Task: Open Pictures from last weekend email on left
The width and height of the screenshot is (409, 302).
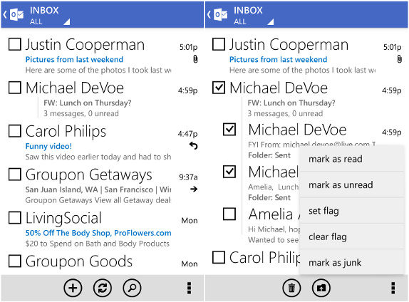Action: (74, 59)
